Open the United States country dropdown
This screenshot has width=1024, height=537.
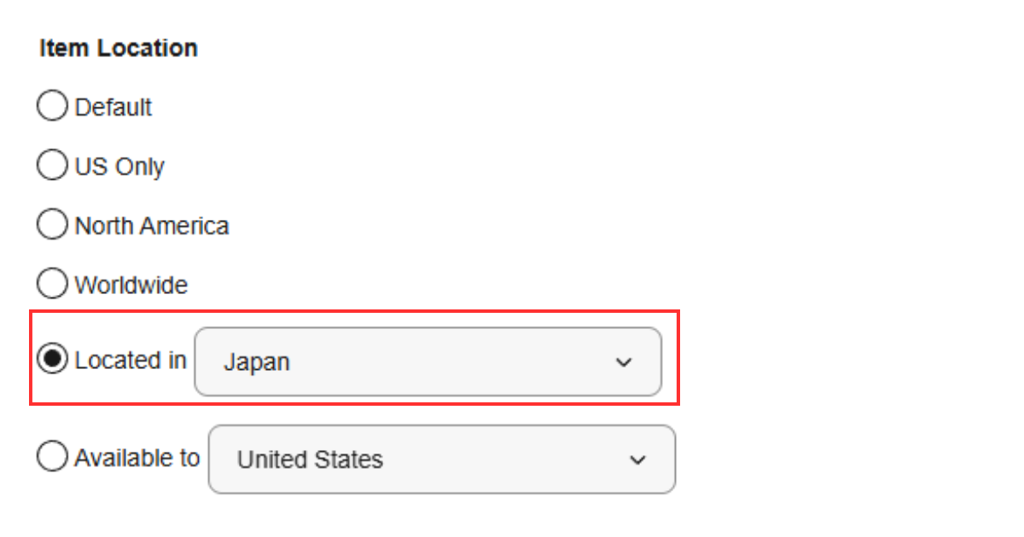[440, 459]
